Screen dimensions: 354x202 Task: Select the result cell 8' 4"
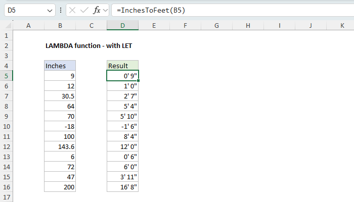(x=122, y=137)
